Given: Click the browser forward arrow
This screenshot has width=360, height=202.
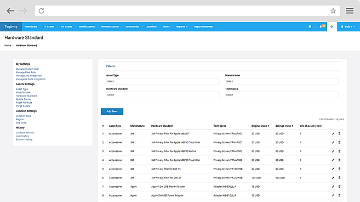Looking at the screenshot, I should (23, 11).
